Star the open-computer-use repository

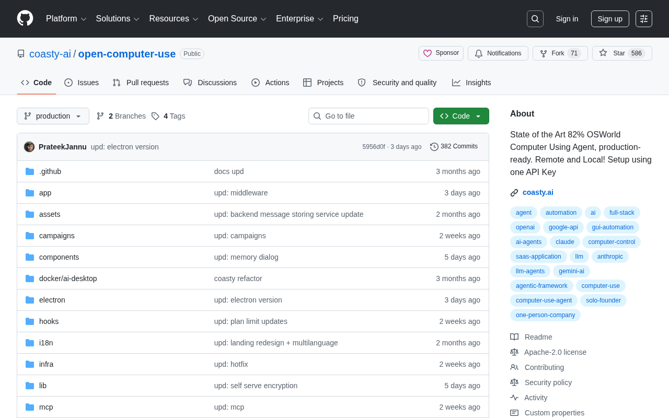pos(622,53)
